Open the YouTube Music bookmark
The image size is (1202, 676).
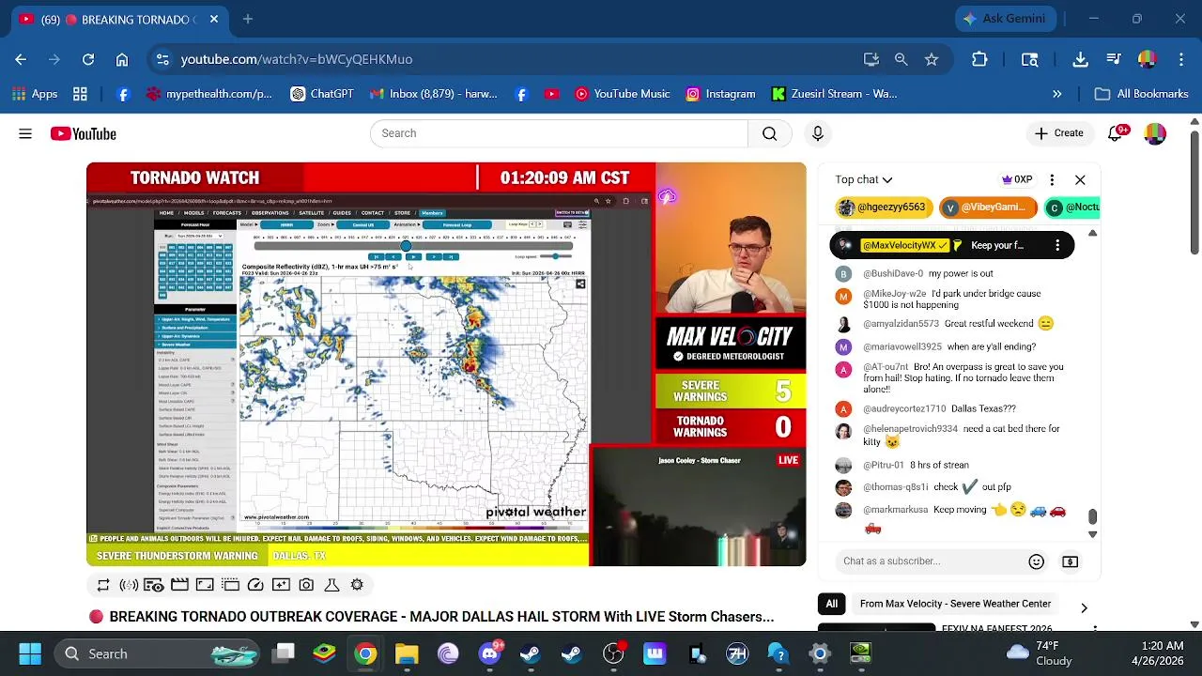click(623, 94)
